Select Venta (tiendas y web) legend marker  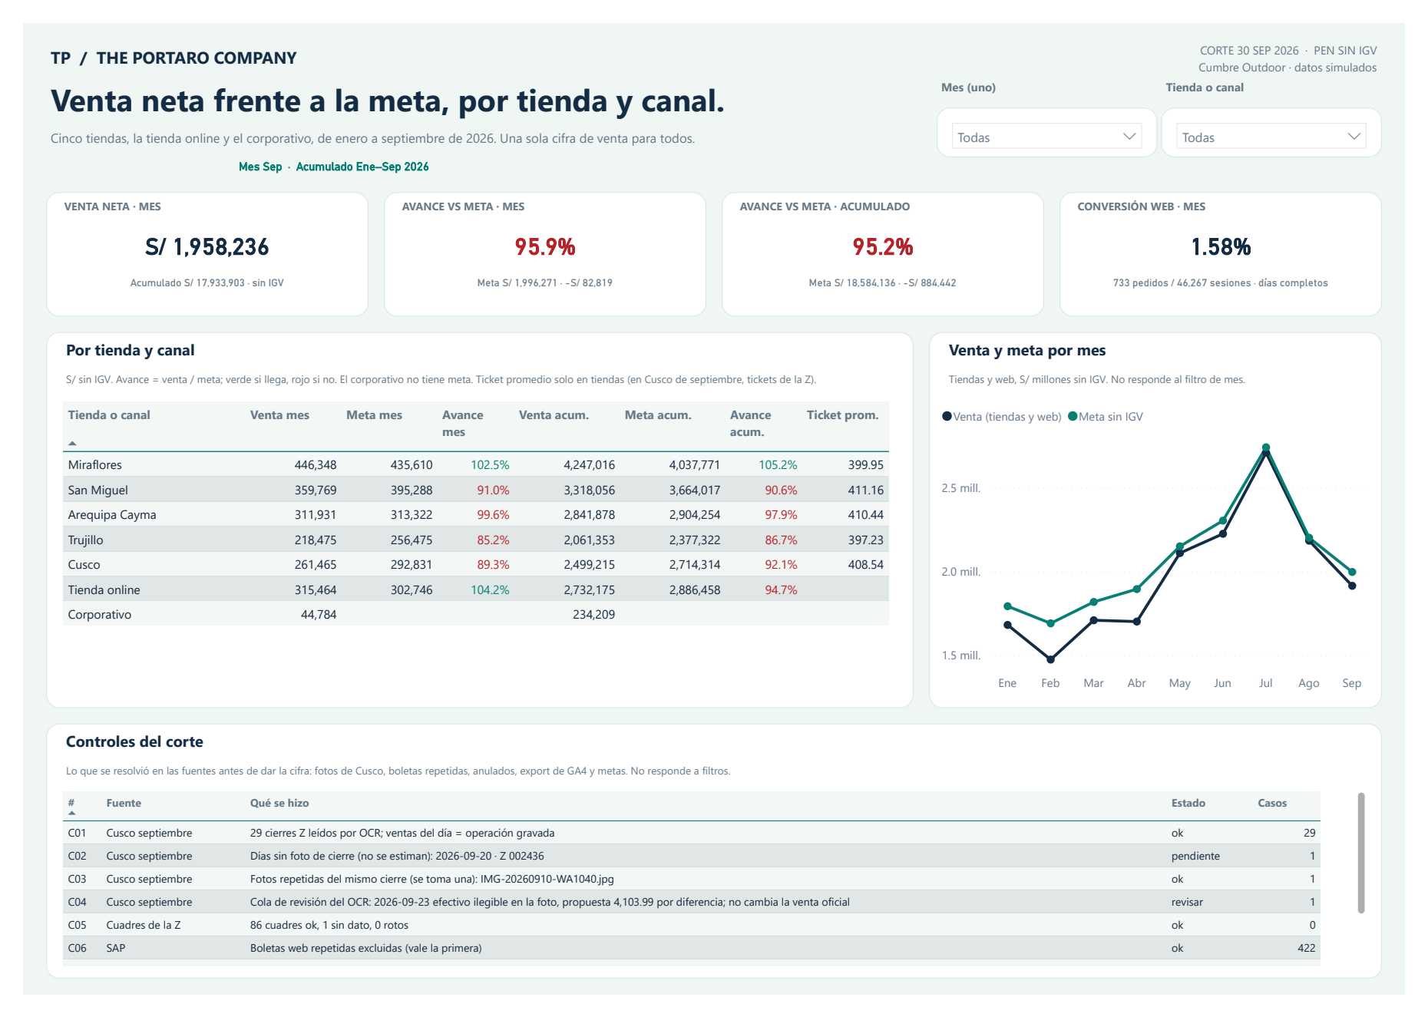(x=947, y=416)
